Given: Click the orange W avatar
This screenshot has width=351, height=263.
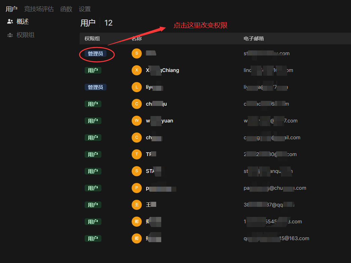Looking at the screenshot, I should (137, 121).
